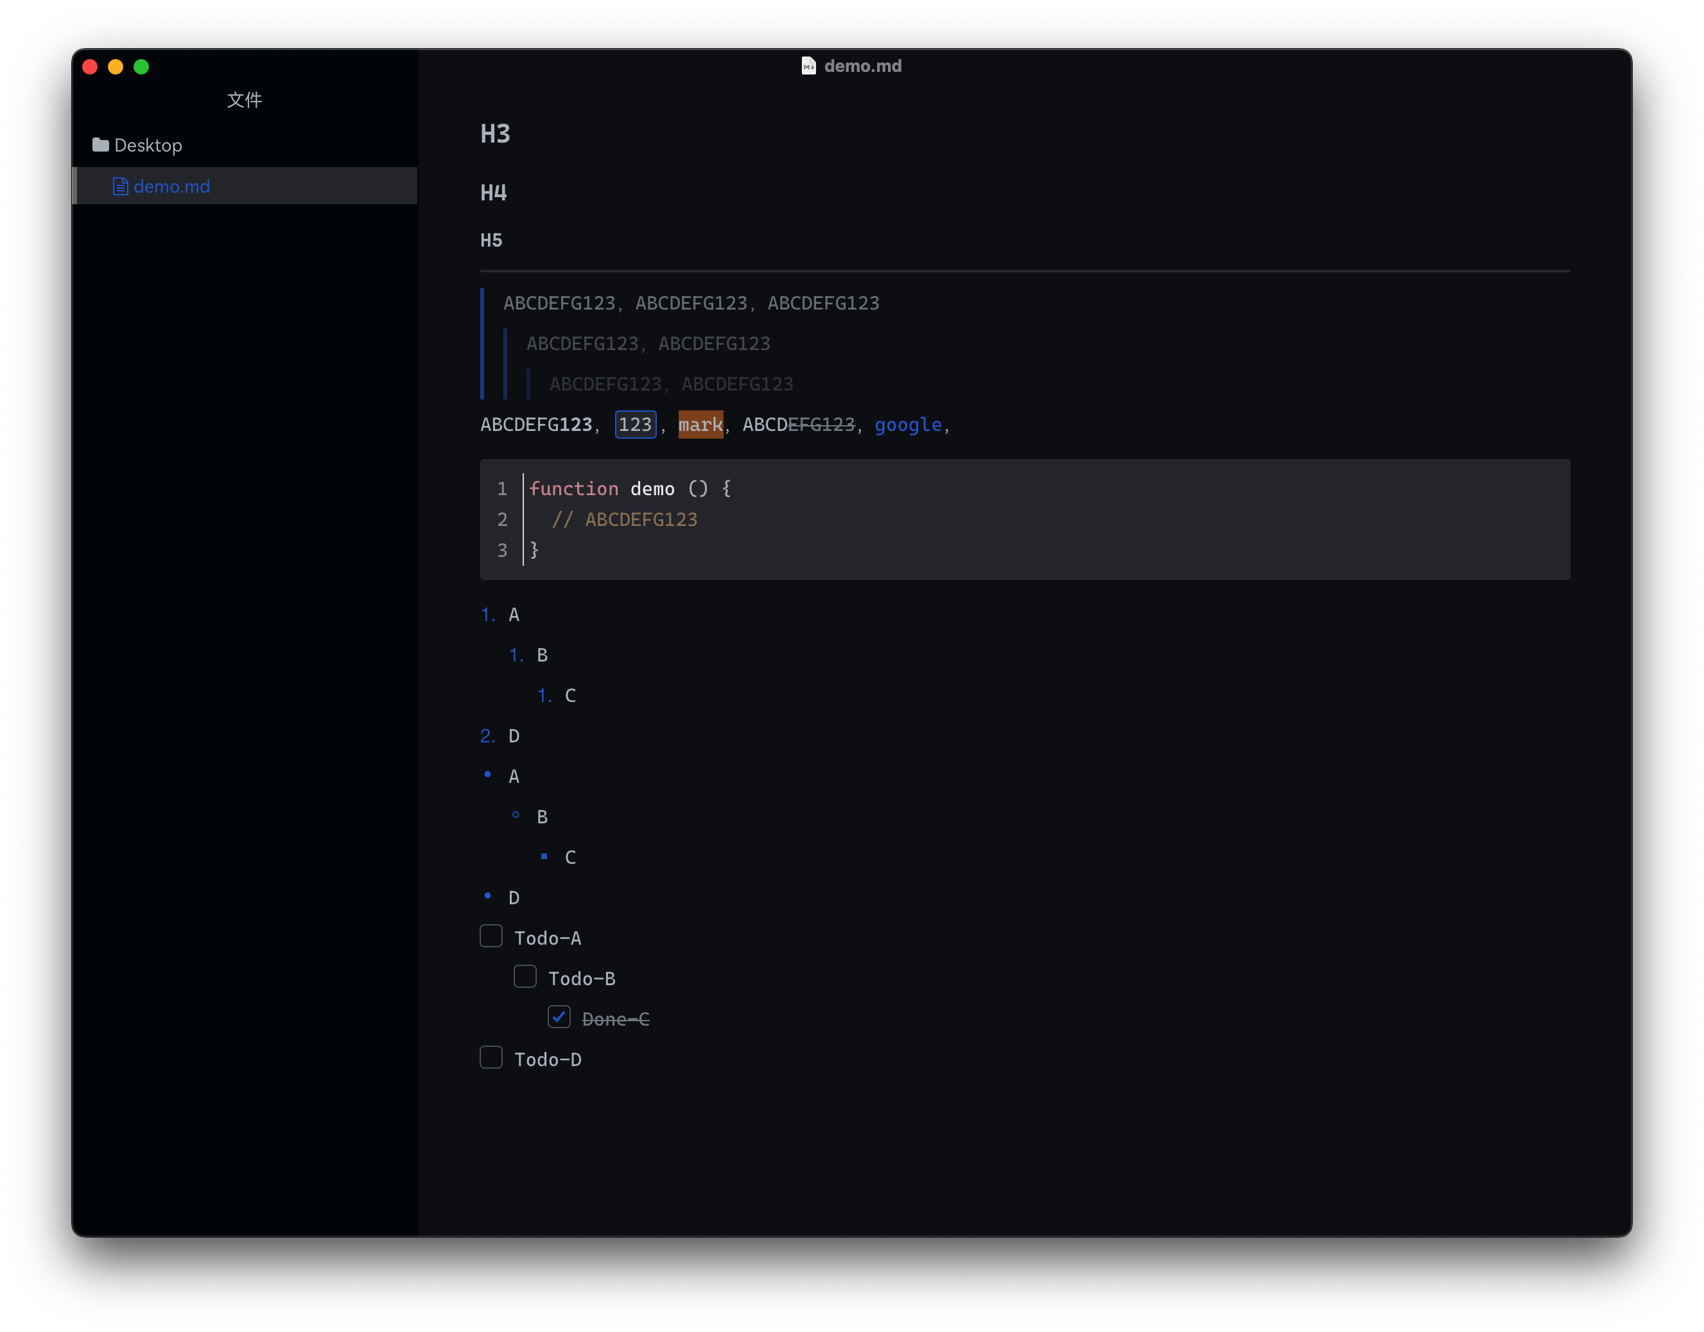Viewport: 1704px width, 1332px height.
Task: Click the highlighted mark text
Action: pyautogui.click(x=700, y=425)
